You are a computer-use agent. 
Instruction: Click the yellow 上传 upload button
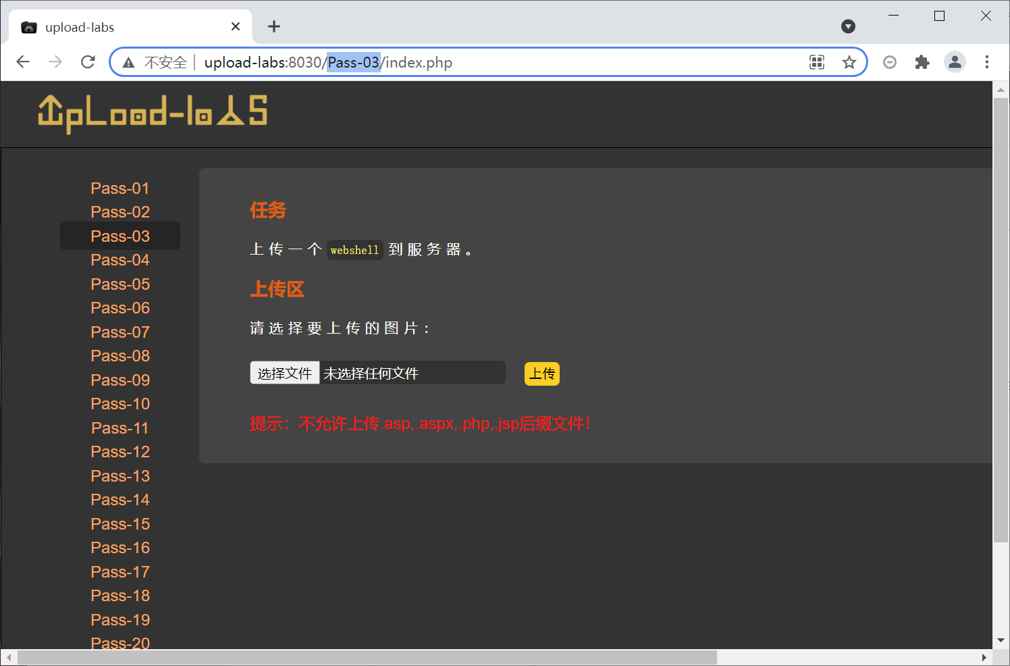point(541,374)
